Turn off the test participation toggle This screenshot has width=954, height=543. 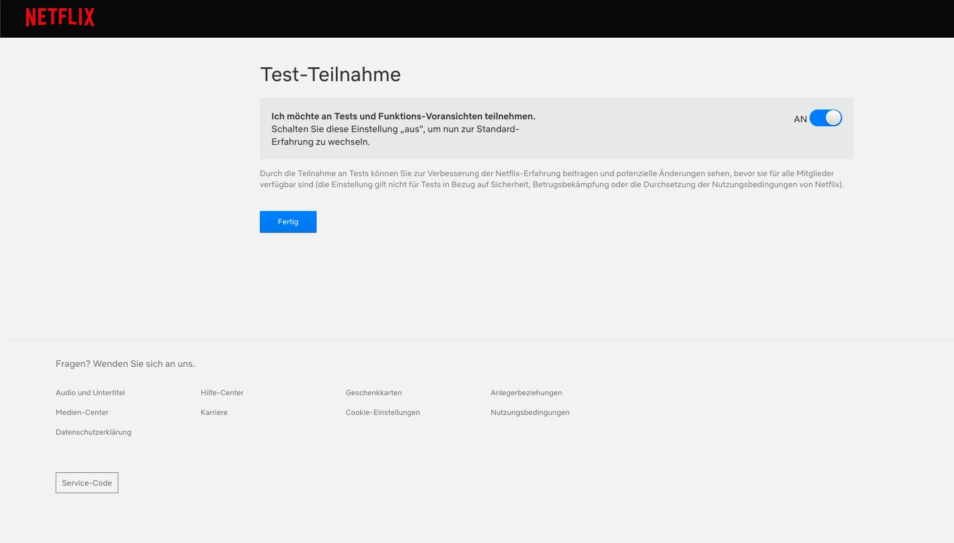pyautogui.click(x=825, y=118)
